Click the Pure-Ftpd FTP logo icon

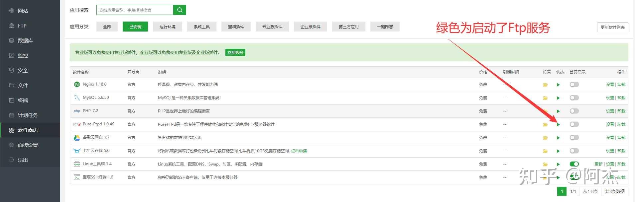coord(77,124)
